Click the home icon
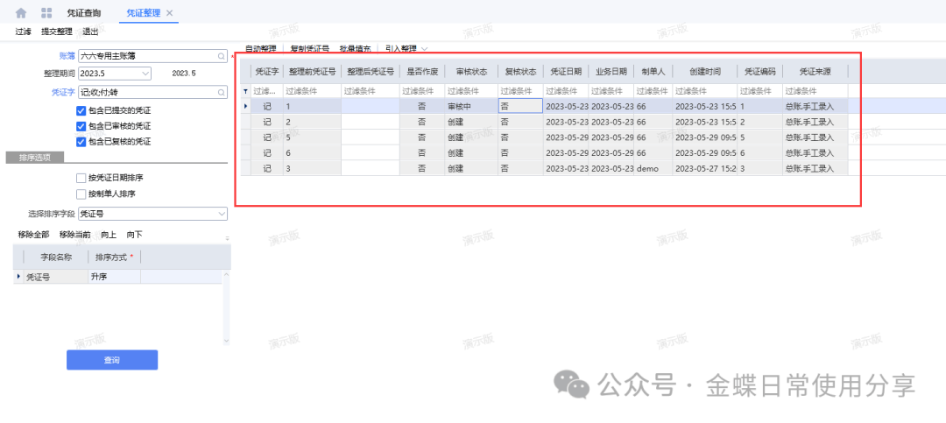 [21, 13]
